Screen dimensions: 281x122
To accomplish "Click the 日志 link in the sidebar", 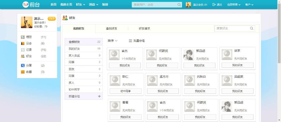I will (29, 43).
